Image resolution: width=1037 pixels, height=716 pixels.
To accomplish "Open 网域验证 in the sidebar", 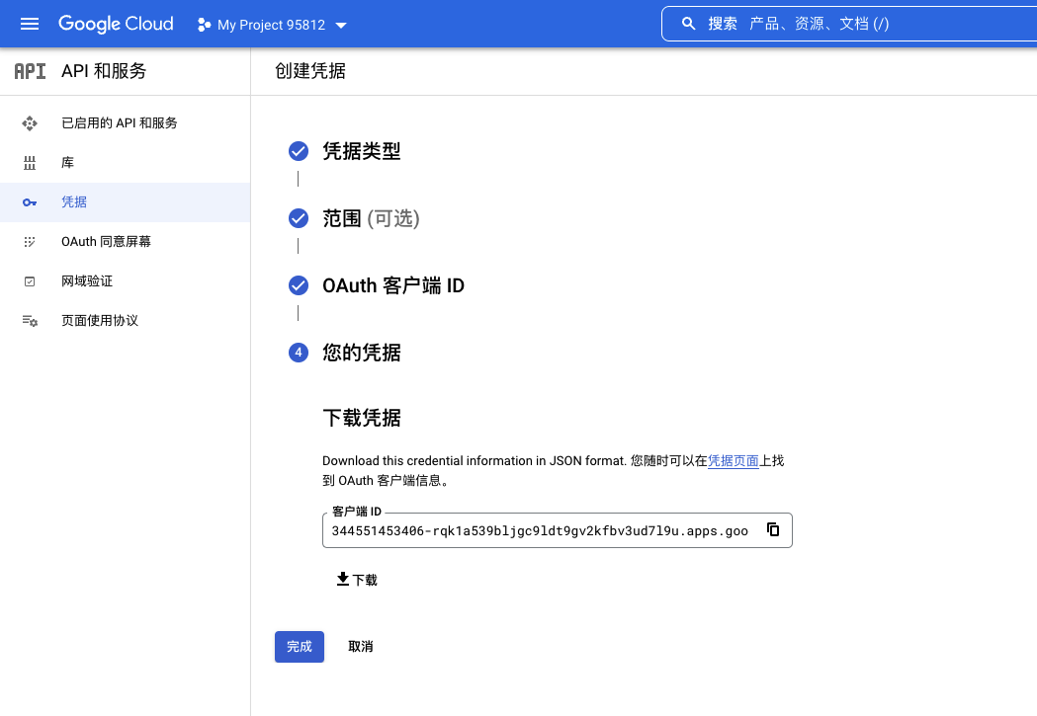I will 125,281.
